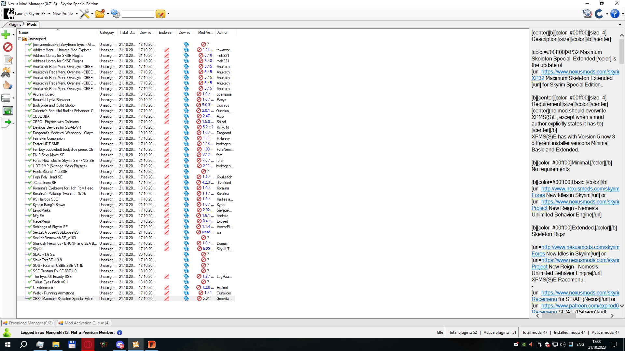
Task: Toggle the checkmark for UIExtensions
Action: click(30, 288)
